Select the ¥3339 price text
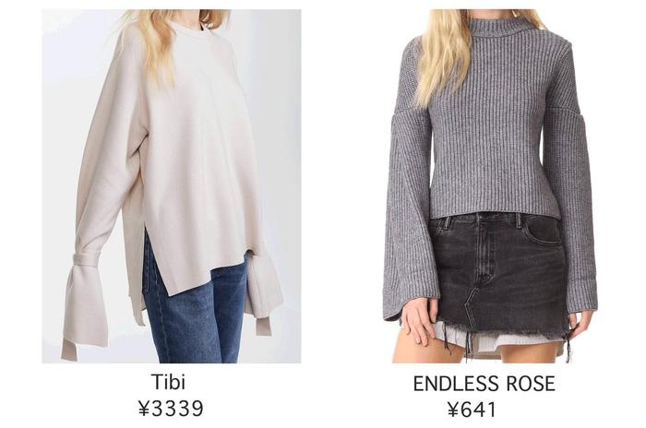646x428 pixels. [x=171, y=409]
